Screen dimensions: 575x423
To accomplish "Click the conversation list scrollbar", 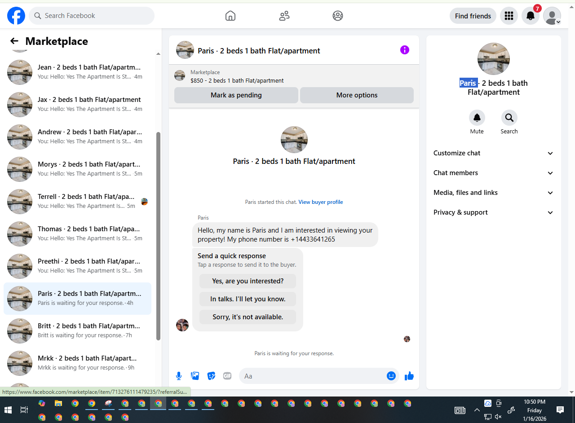I will click(x=158, y=236).
